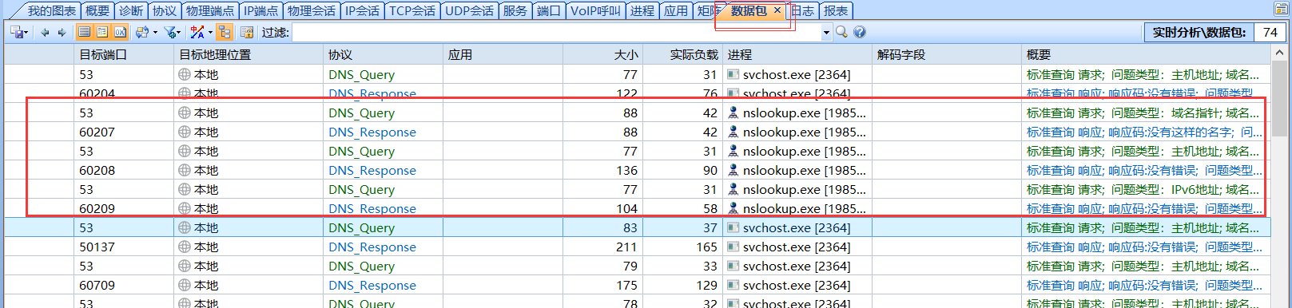Switch to the 物理端点 tab
The height and width of the screenshot is (308, 1292).
[x=210, y=10]
